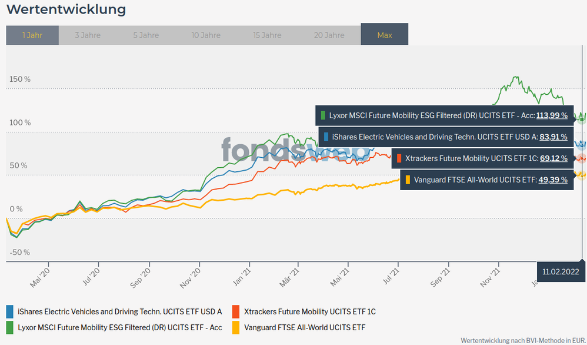Click the blue iShares legend color square
The height and width of the screenshot is (345, 587).
click(x=10, y=311)
